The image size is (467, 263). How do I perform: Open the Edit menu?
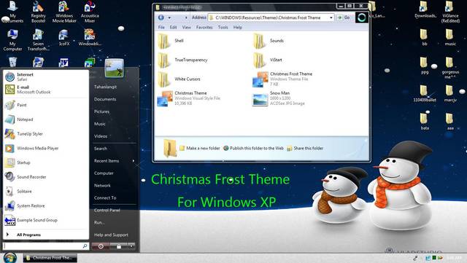[173, 28]
